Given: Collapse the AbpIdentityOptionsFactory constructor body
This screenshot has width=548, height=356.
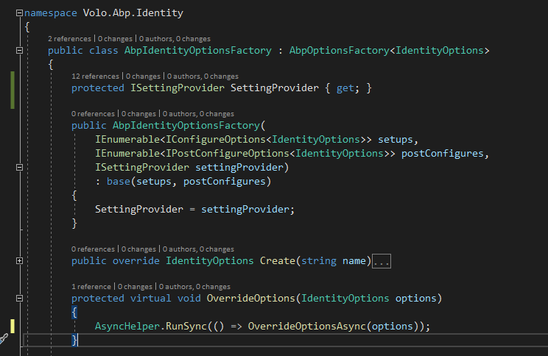Looking at the screenshot, I should click(x=20, y=168).
